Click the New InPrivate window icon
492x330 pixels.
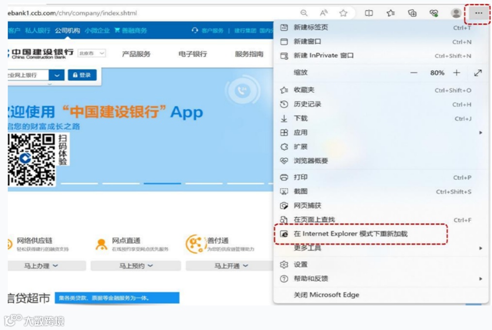pyautogui.click(x=284, y=56)
